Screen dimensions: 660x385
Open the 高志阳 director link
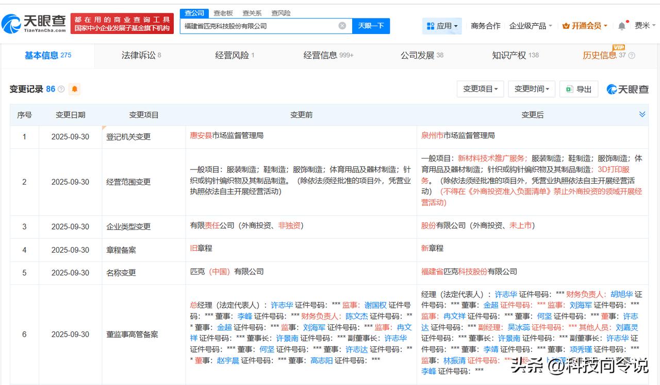[x=322, y=360]
